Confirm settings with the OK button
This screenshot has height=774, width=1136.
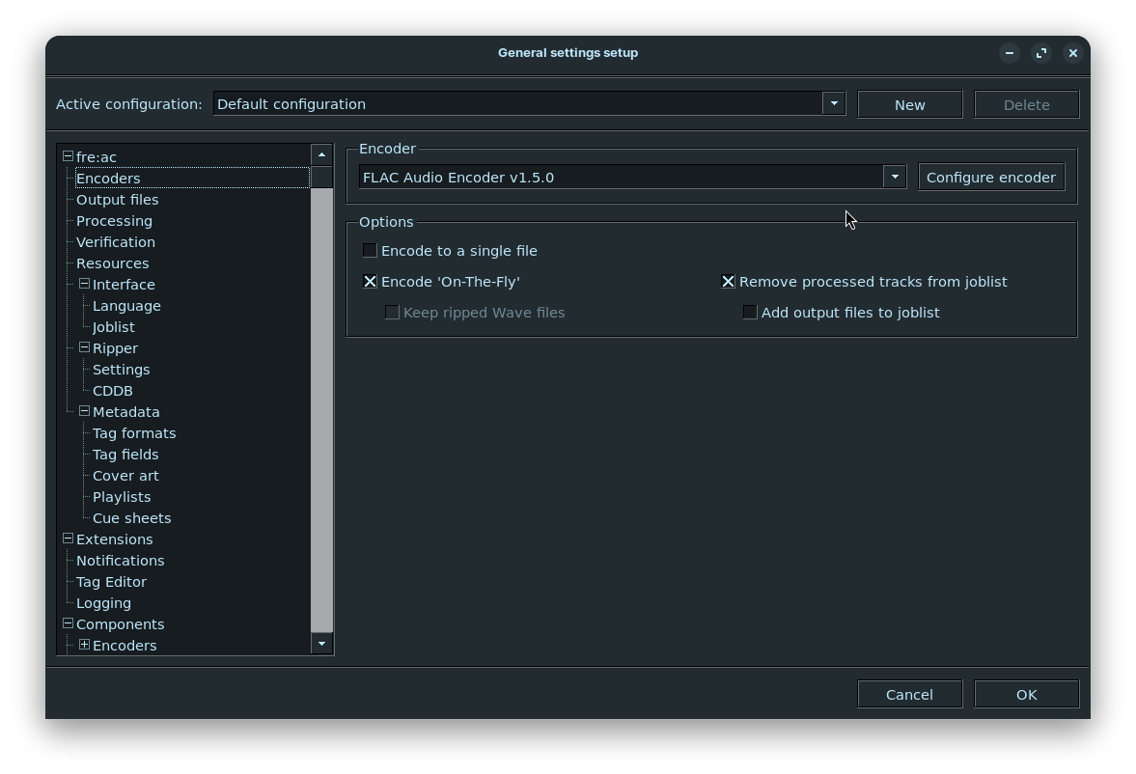point(1026,695)
